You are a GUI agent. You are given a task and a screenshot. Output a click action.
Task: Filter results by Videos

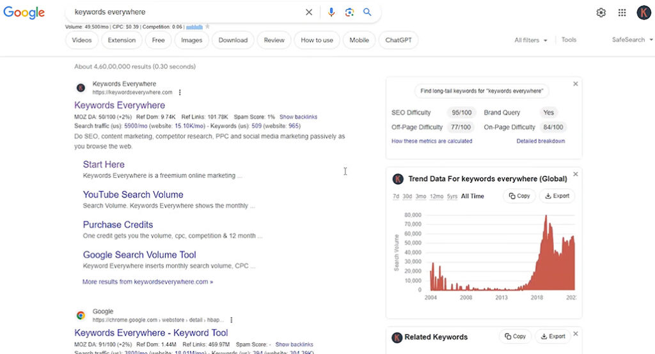tap(81, 40)
